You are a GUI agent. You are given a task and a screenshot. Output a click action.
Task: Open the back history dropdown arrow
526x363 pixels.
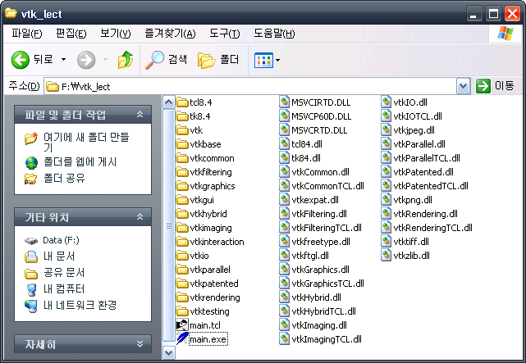click(x=63, y=60)
